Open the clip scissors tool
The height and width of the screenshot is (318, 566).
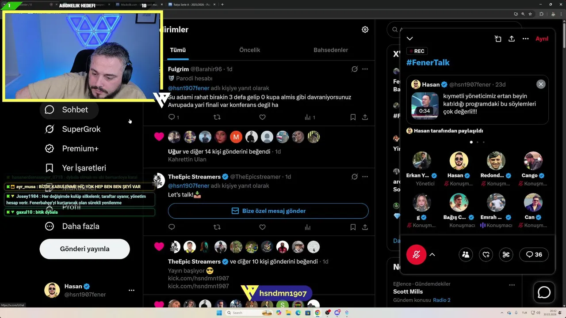tap(506, 254)
